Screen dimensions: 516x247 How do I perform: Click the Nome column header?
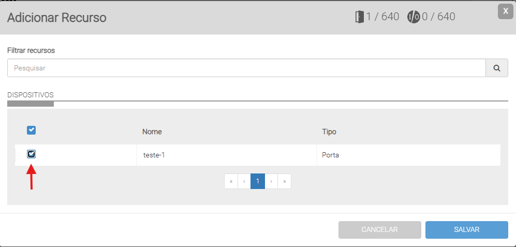152,132
